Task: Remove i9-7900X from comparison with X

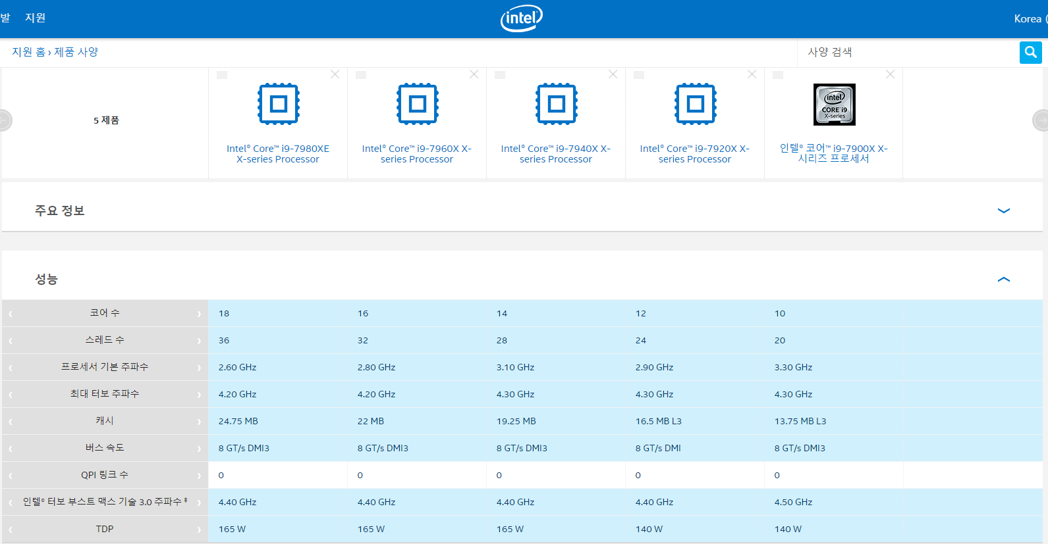Action: click(x=891, y=74)
